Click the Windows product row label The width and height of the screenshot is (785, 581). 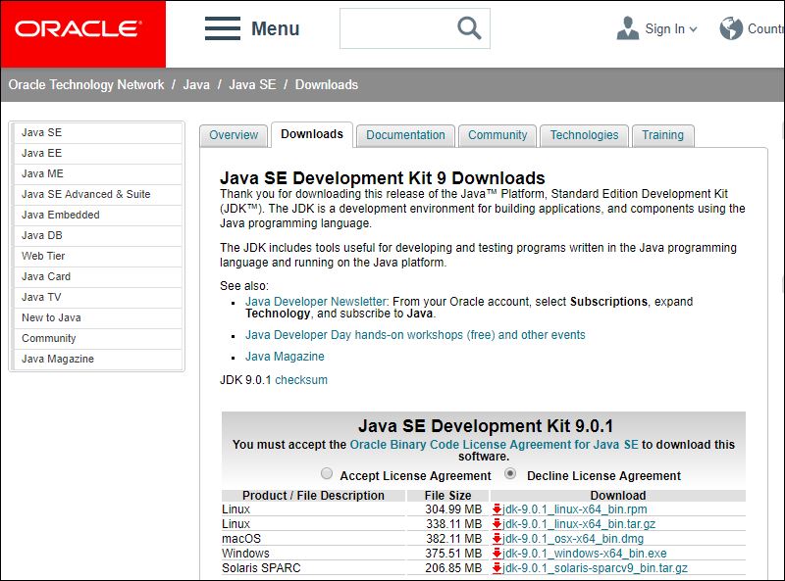(x=245, y=554)
